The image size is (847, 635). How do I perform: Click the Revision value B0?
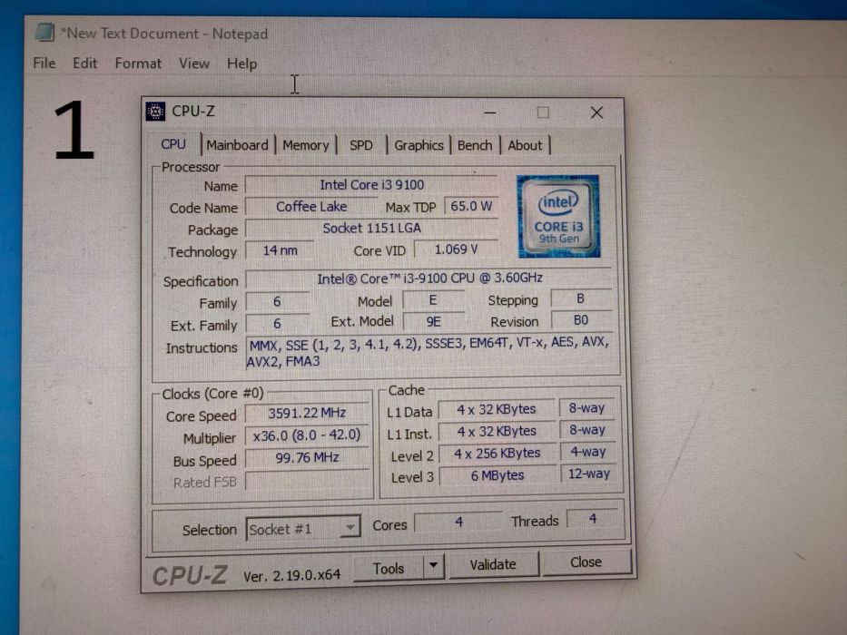pyautogui.click(x=581, y=320)
